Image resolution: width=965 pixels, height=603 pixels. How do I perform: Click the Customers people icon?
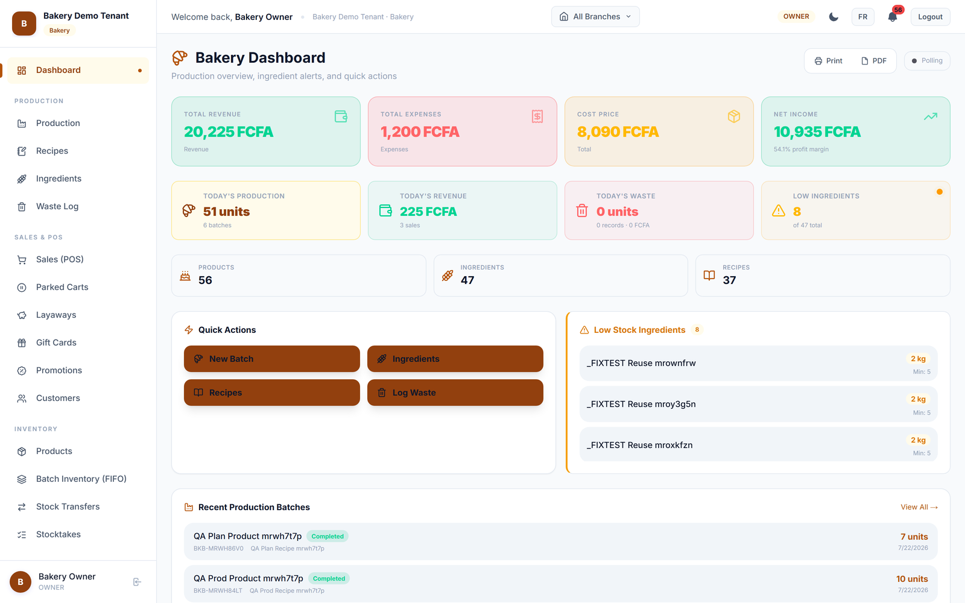[22, 399]
